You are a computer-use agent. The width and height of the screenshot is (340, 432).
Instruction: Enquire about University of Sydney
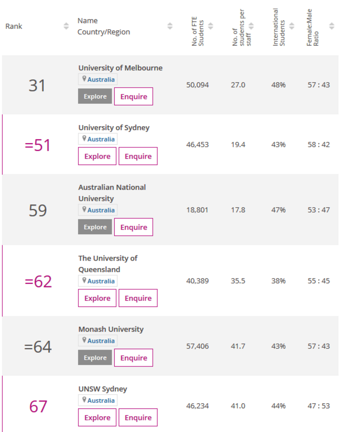pos(138,156)
